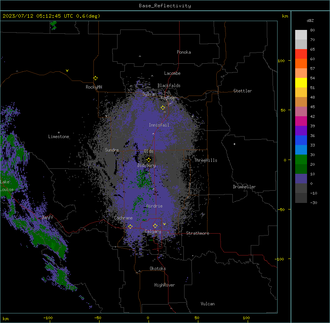330x323 pixels.
Task: Click the Base_Reflectivity title
Action: (x=165, y=6)
